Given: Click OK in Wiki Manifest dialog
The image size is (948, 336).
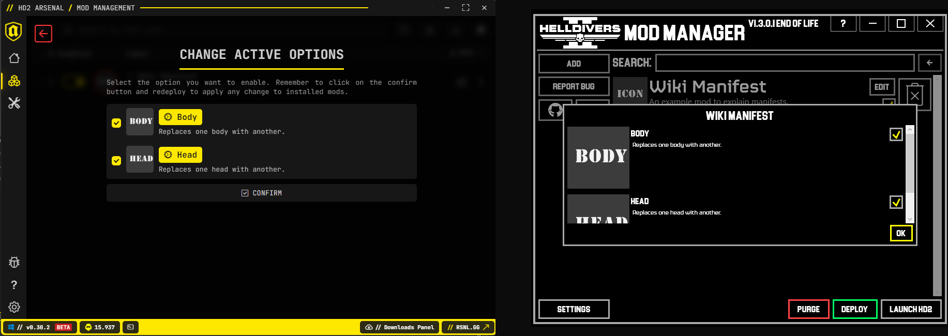Looking at the screenshot, I should tap(901, 233).
